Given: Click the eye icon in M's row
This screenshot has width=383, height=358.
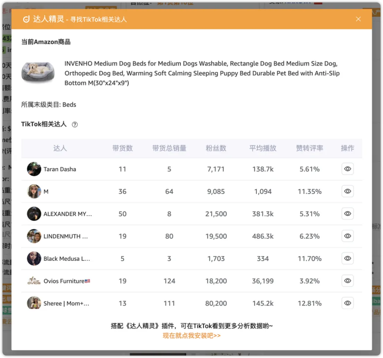Looking at the screenshot, I should pyautogui.click(x=347, y=191).
